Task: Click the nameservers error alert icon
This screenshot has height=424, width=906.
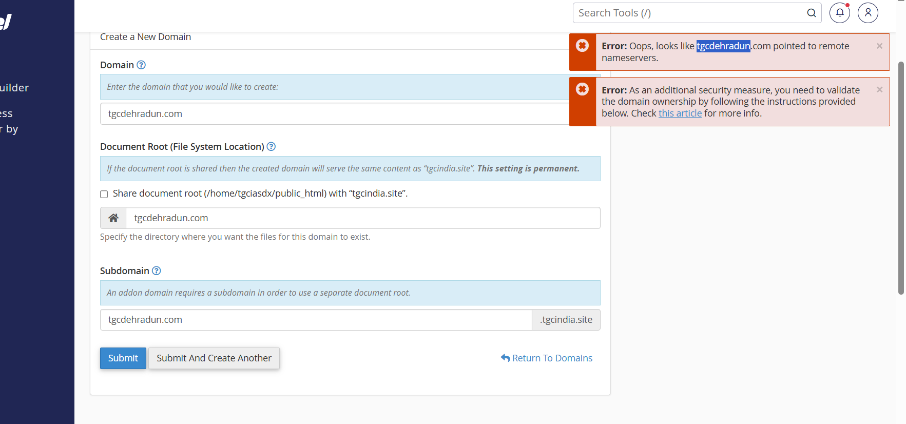Action: pyautogui.click(x=582, y=46)
